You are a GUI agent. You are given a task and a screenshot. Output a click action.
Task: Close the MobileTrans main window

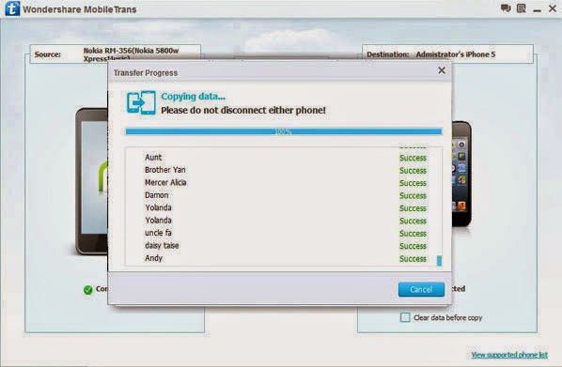[x=553, y=8]
